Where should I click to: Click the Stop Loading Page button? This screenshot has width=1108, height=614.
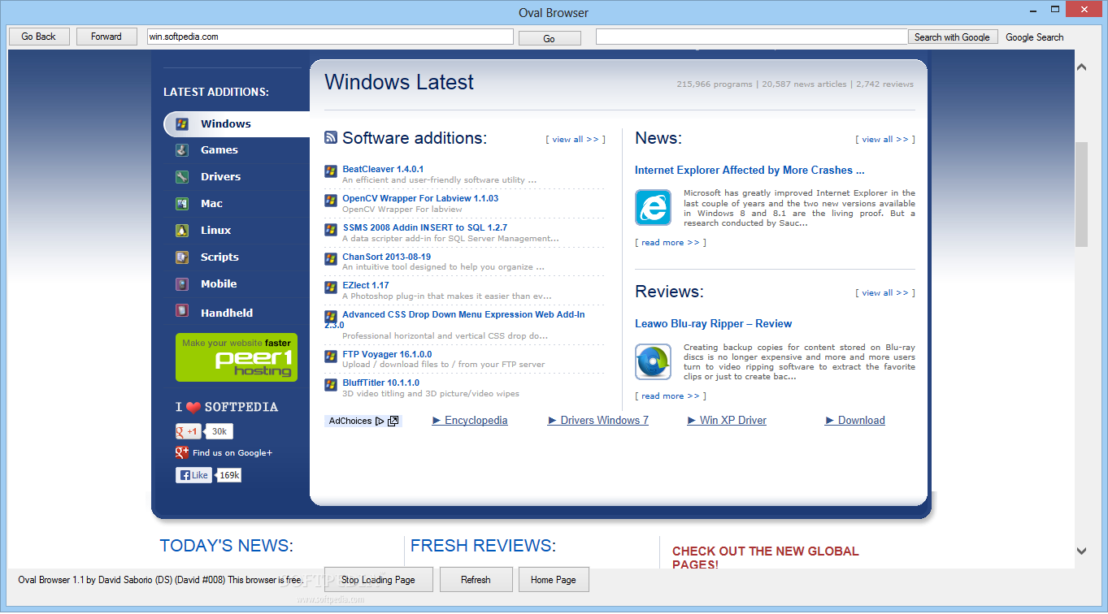click(378, 580)
